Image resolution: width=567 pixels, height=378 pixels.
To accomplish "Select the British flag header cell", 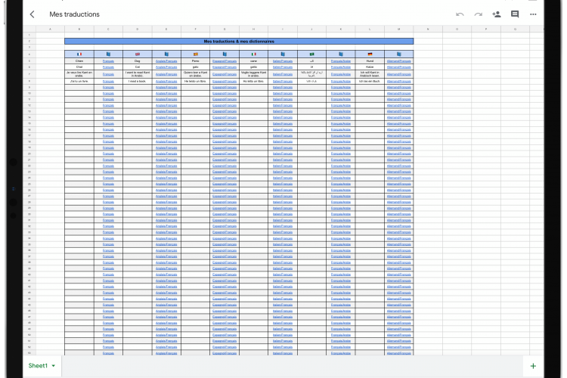I will [x=138, y=54].
